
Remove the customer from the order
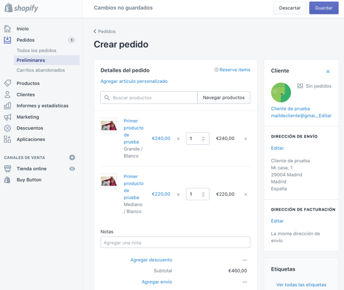point(328,71)
